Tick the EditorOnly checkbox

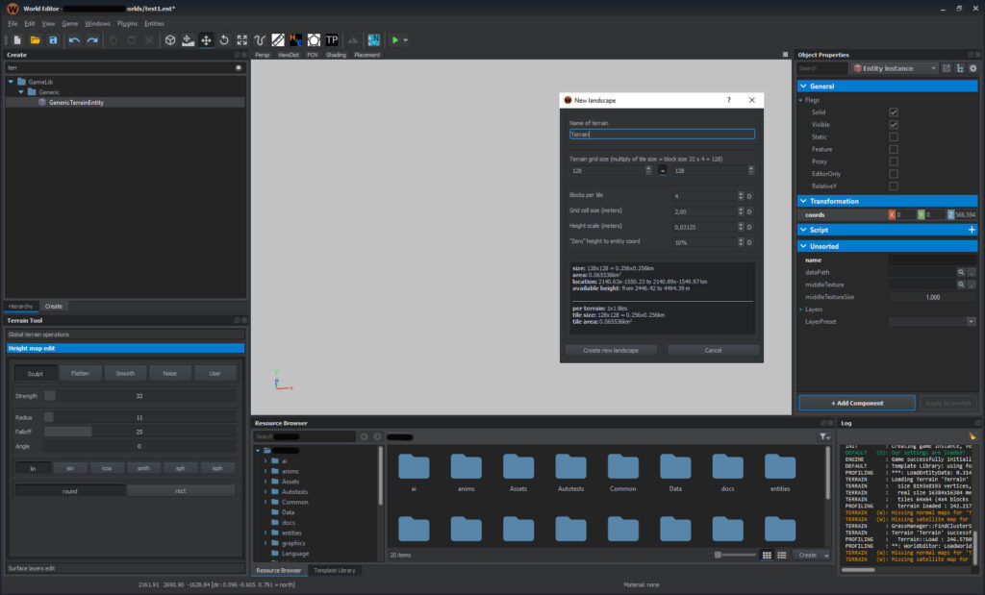pyautogui.click(x=894, y=174)
